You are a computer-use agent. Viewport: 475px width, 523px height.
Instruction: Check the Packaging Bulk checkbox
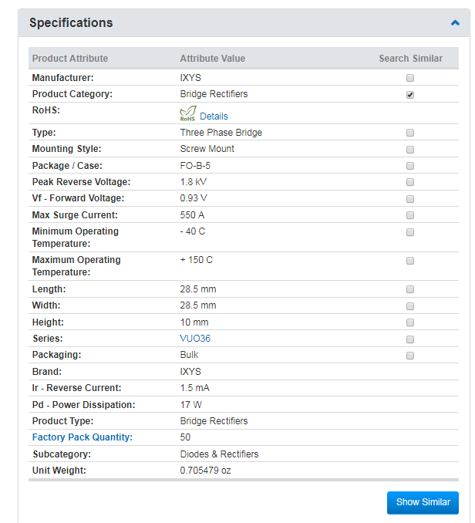[x=410, y=356]
